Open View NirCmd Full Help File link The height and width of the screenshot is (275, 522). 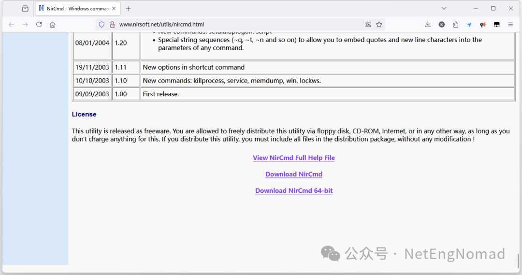pos(294,158)
